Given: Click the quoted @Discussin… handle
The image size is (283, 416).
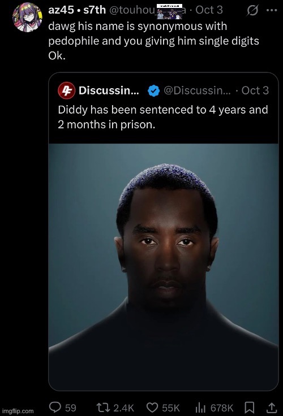Looking at the screenshot, I should (x=197, y=90).
